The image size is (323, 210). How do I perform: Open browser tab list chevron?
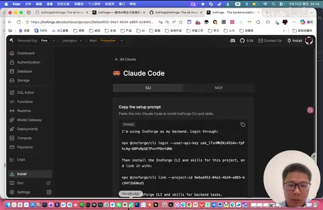312,13
